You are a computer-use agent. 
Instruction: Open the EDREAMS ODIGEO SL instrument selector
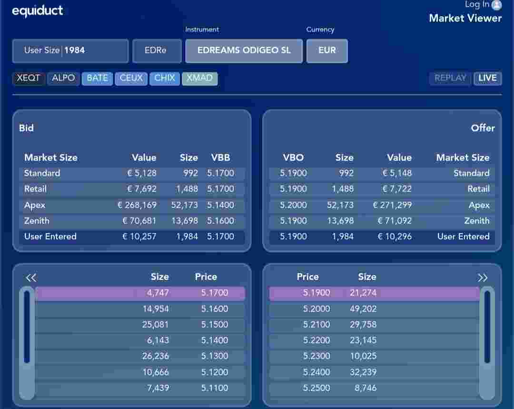[244, 51]
